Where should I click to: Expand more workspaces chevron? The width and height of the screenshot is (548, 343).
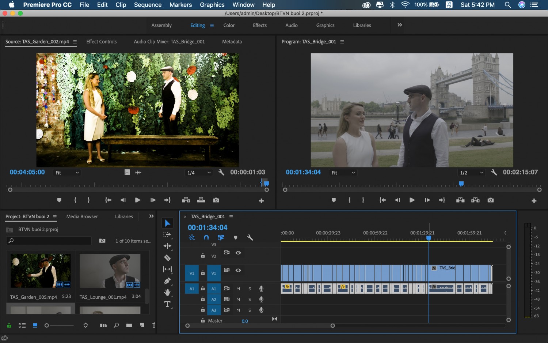(x=400, y=25)
